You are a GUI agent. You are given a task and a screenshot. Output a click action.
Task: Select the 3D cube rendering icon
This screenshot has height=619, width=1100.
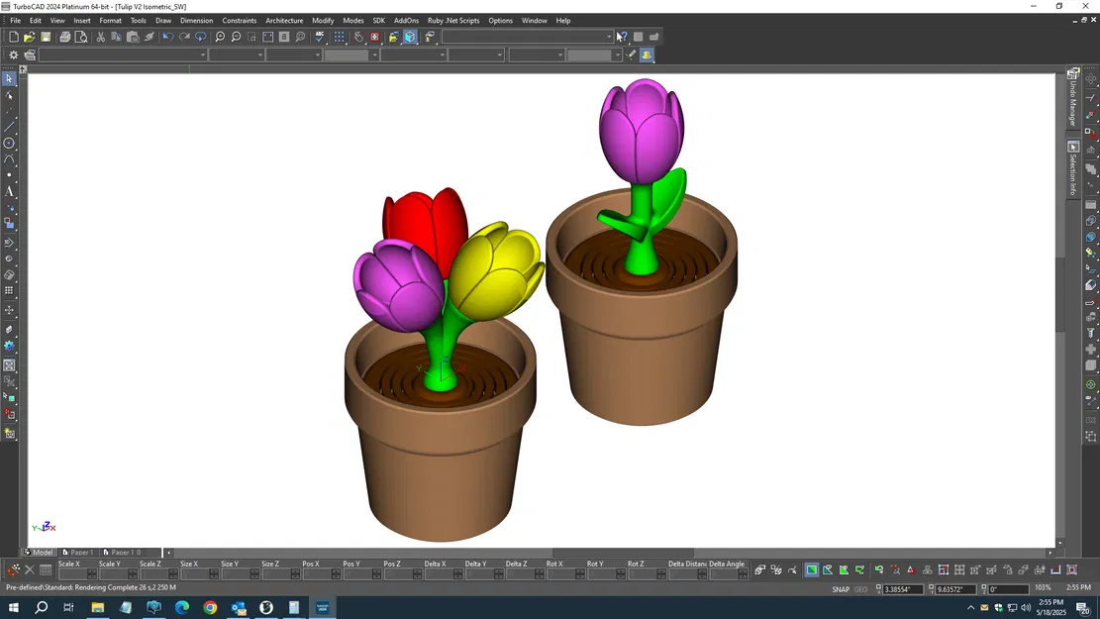(x=409, y=37)
